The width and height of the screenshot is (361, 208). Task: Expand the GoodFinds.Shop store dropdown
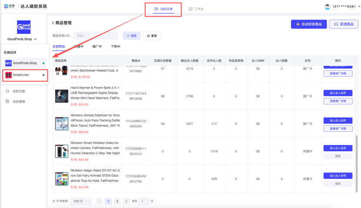pos(35,39)
